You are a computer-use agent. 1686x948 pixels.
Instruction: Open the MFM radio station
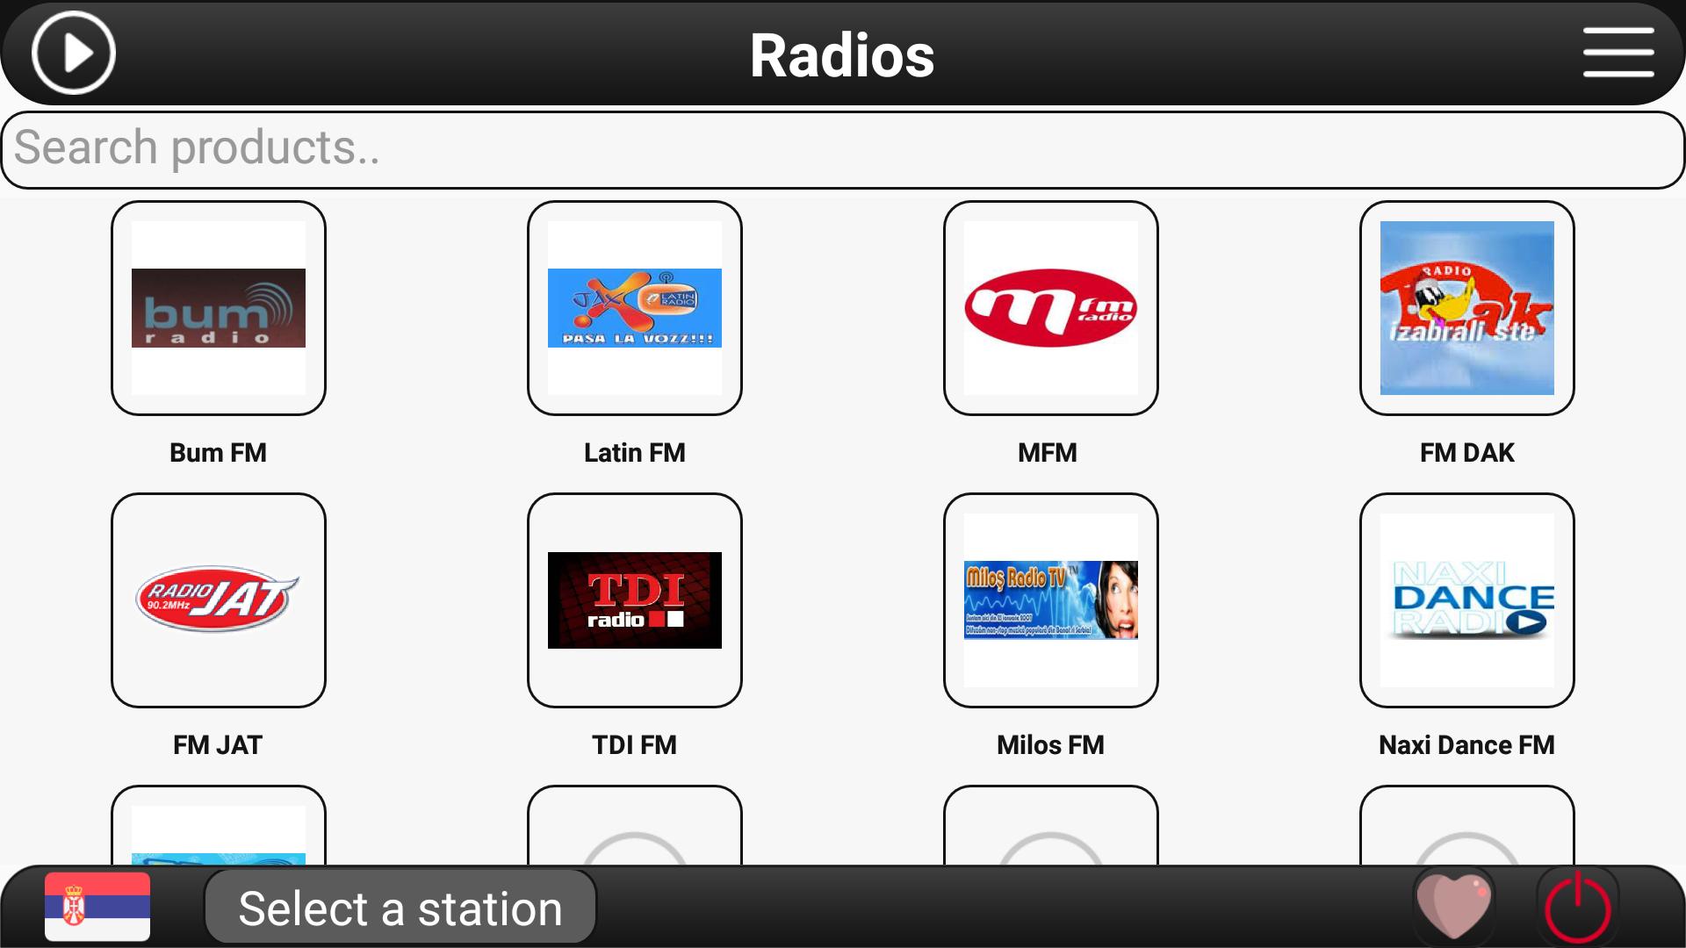(x=1049, y=306)
